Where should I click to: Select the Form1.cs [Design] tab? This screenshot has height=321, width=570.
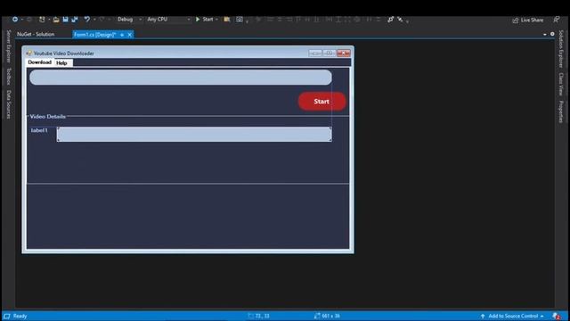click(x=94, y=35)
